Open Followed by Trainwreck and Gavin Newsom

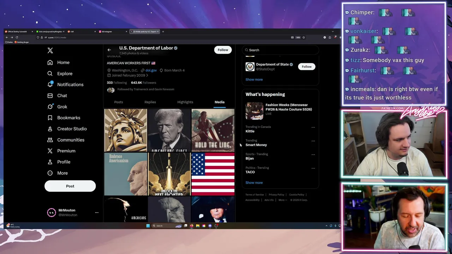click(145, 89)
